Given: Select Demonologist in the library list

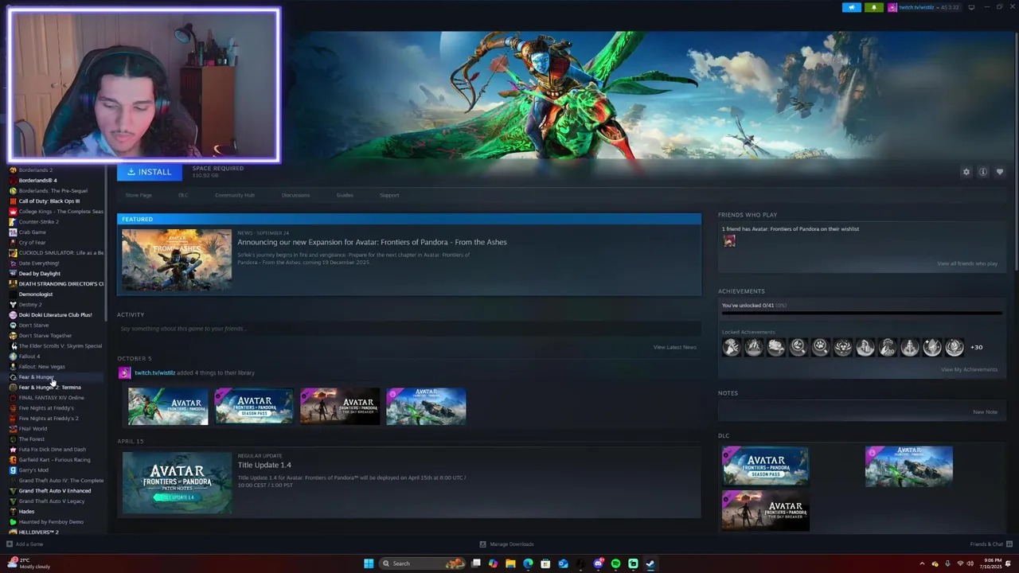Looking at the screenshot, I should coord(36,294).
